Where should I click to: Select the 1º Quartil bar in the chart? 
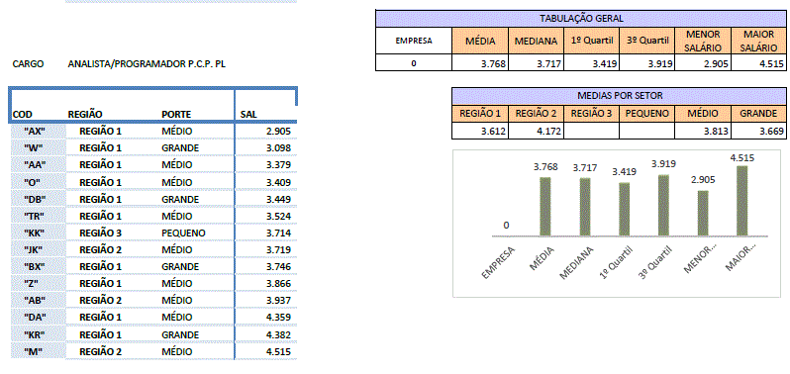click(624, 210)
